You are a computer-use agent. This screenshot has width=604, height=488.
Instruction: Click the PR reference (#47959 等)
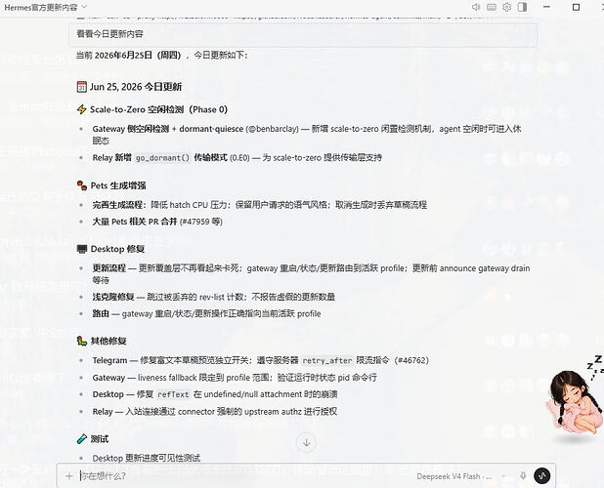click(x=201, y=222)
